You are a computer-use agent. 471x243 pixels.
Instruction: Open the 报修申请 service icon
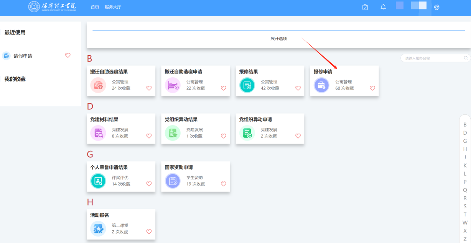(x=321, y=84)
